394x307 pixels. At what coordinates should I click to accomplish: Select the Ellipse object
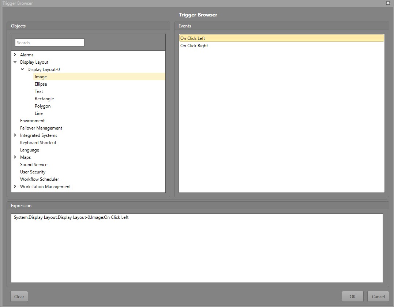41,84
